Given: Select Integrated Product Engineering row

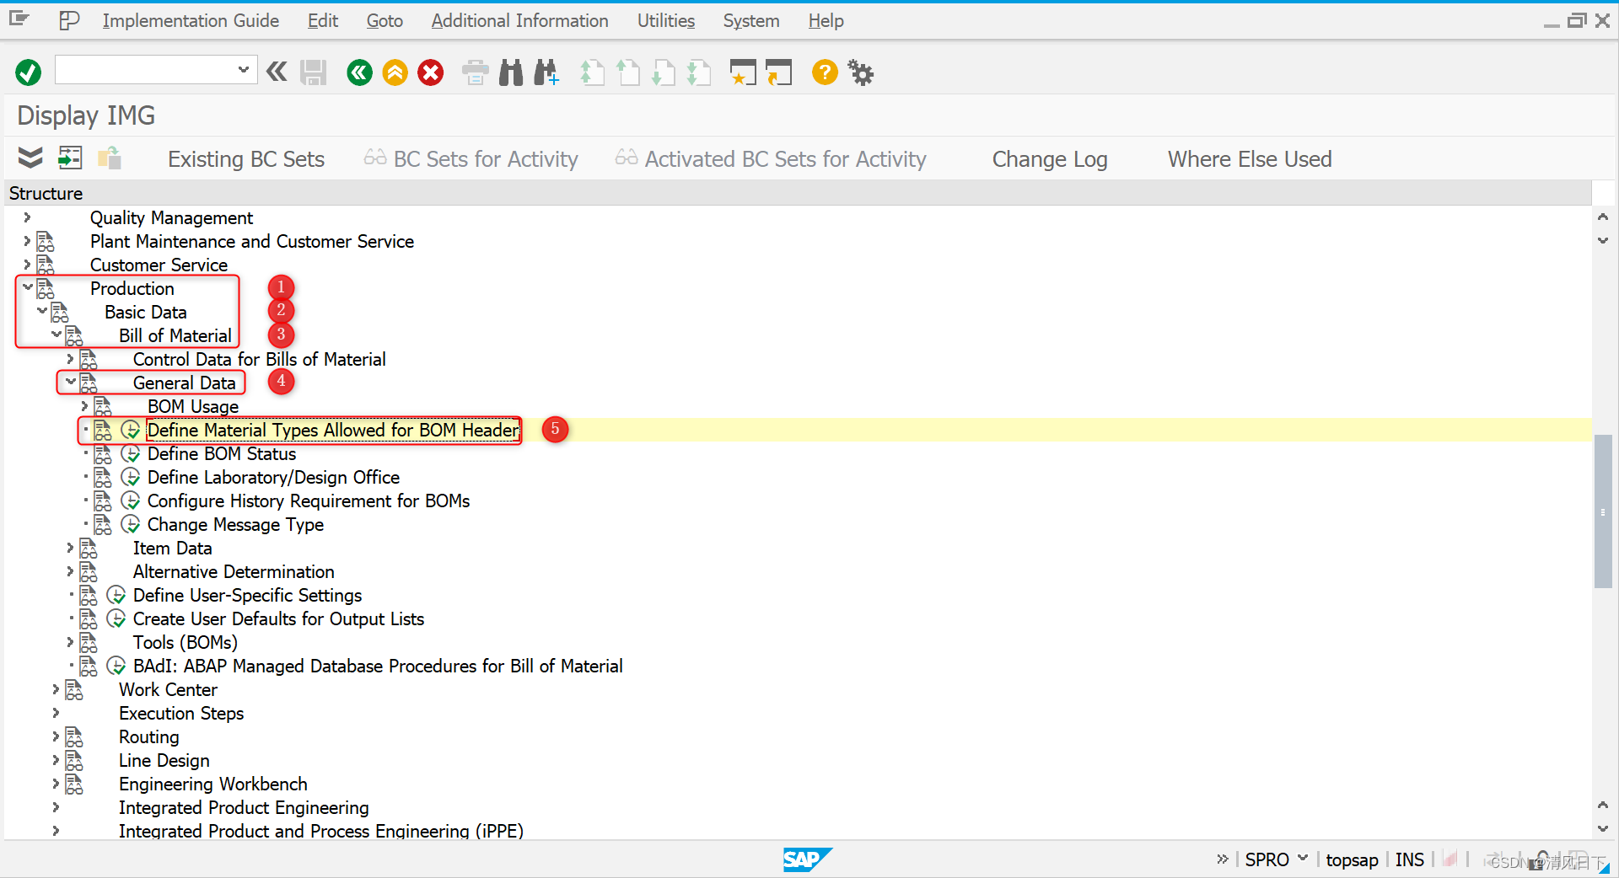Looking at the screenshot, I should (244, 807).
